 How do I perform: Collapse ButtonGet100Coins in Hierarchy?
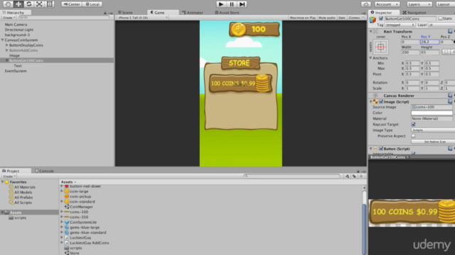(x=6, y=61)
